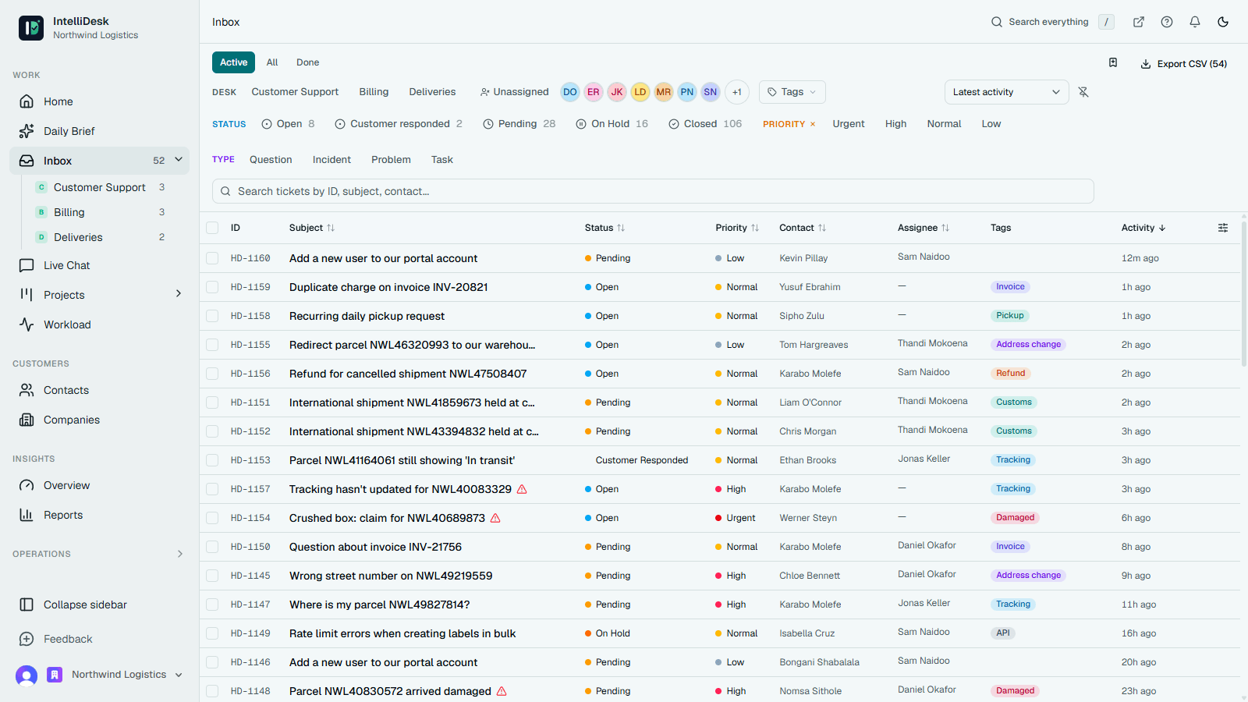Clear the priority filter x
This screenshot has height=702, width=1248.
click(x=813, y=124)
